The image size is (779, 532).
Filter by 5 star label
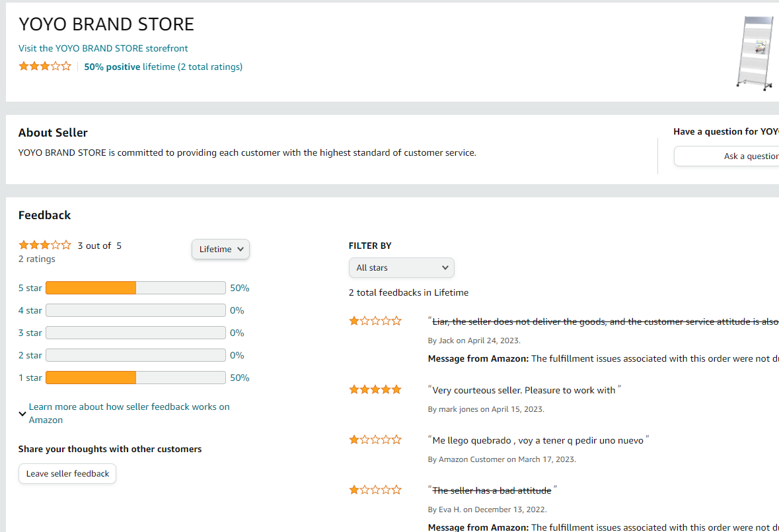(30, 288)
